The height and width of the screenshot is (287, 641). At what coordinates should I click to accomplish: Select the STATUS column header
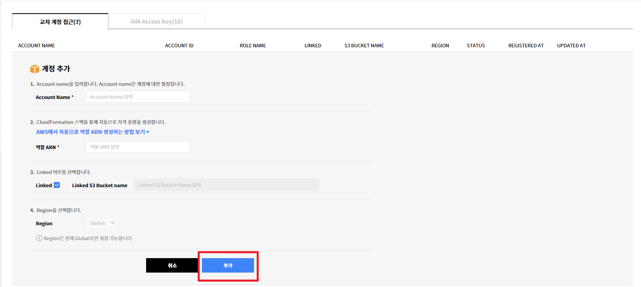click(476, 46)
